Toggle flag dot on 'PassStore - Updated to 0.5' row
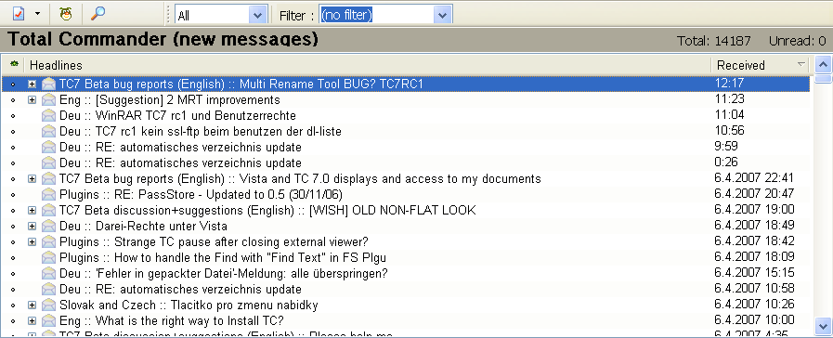This screenshot has height=338, width=833. coord(13,194)
